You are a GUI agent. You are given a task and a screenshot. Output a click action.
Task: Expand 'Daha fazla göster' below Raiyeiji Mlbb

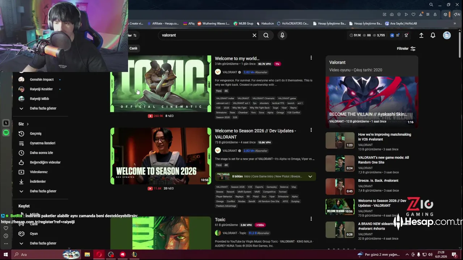43,108
